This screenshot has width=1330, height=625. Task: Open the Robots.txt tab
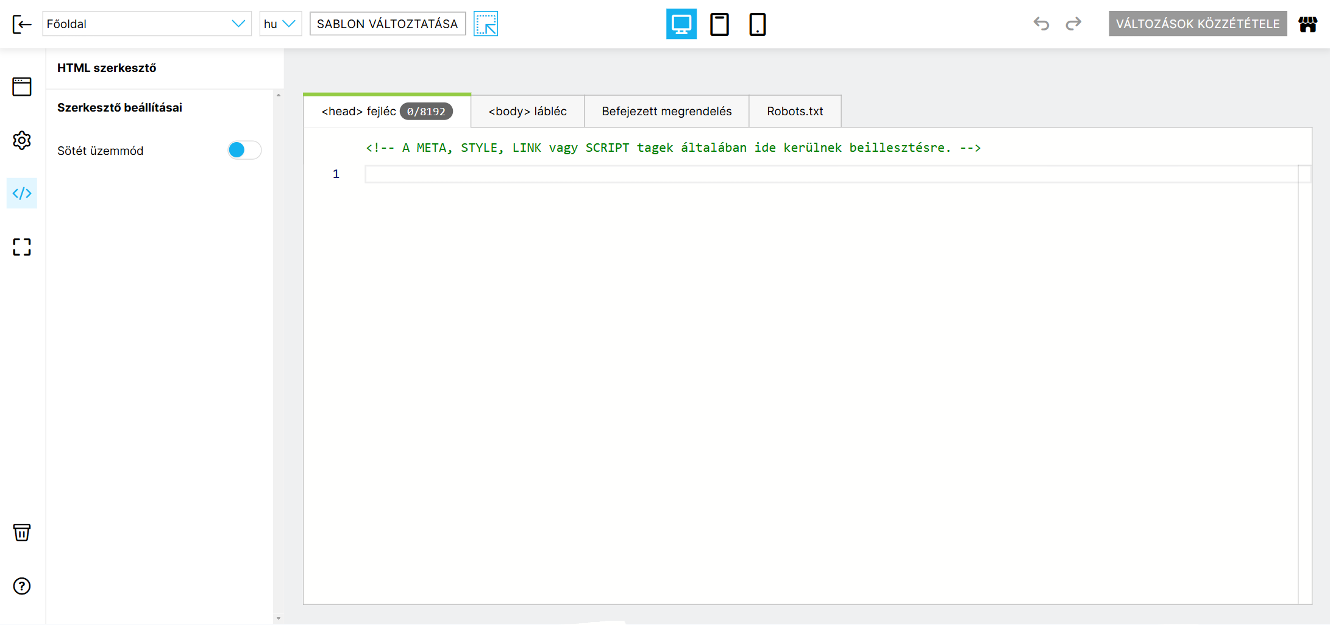(x=795, y=111)
